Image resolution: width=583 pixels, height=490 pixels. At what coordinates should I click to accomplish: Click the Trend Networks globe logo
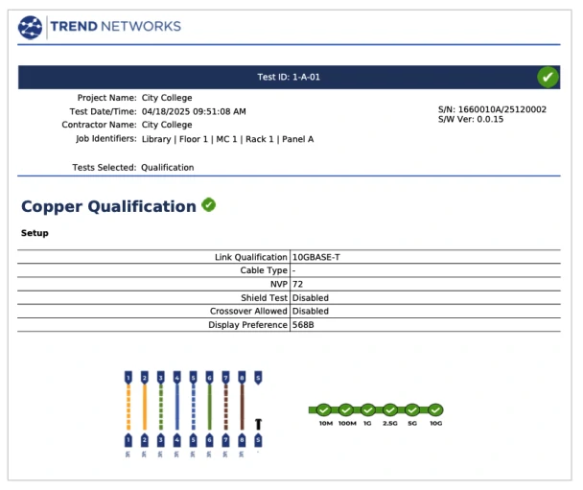click(30, 28)
